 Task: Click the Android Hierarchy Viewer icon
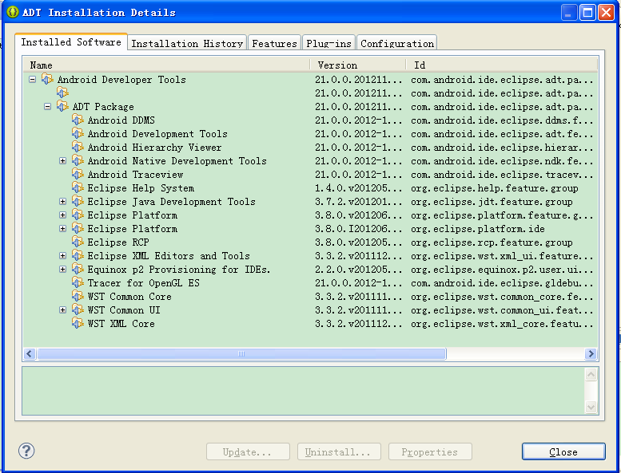[78, 147]
